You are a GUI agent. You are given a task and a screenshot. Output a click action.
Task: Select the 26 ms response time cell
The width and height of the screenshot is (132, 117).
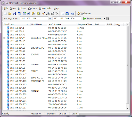click(x=80, y=71)
